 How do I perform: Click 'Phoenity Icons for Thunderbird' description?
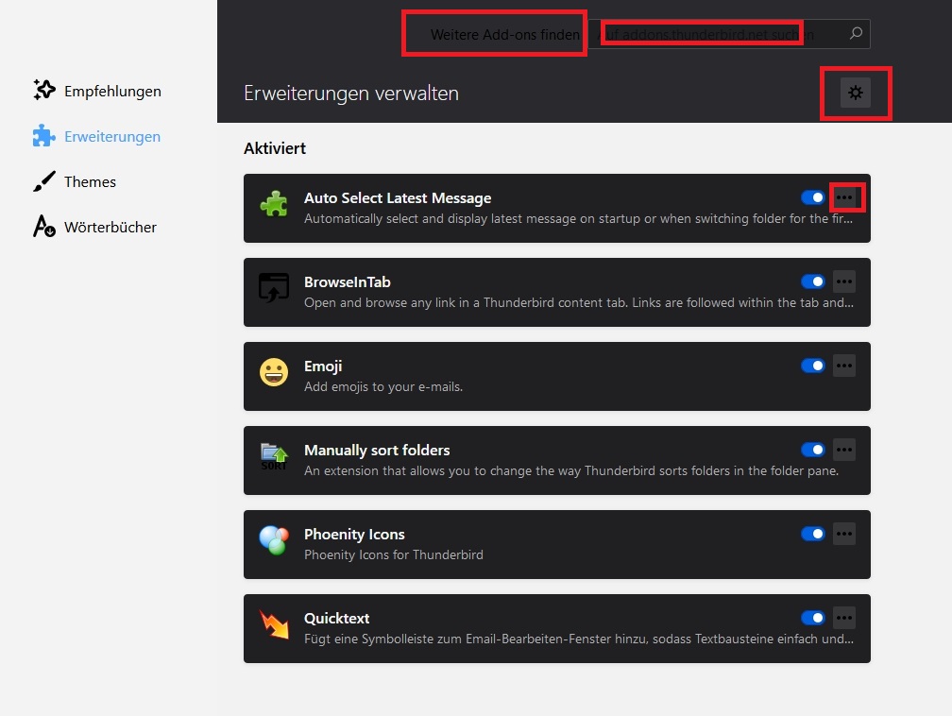[x=394, y=555]
